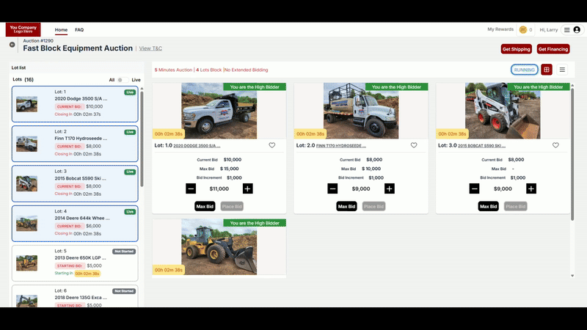This screenshot has height=330, width=587.
Task: Click the back arrow beside Auction #1290
Action: 12,45
